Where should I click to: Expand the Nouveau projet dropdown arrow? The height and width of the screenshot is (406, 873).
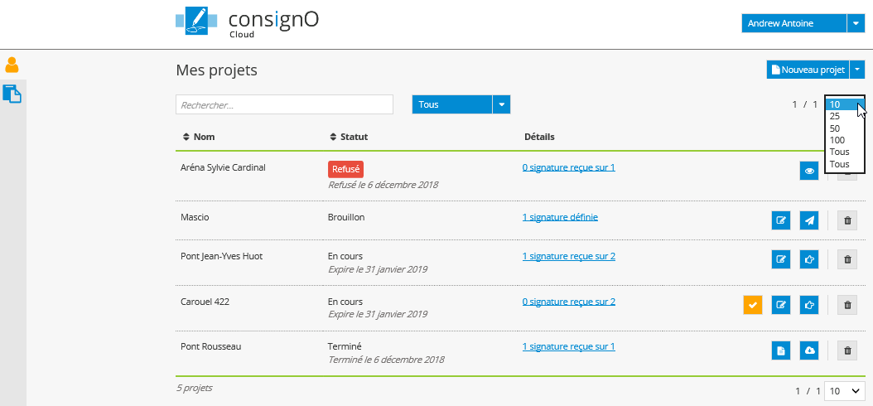tap(857, 70)
